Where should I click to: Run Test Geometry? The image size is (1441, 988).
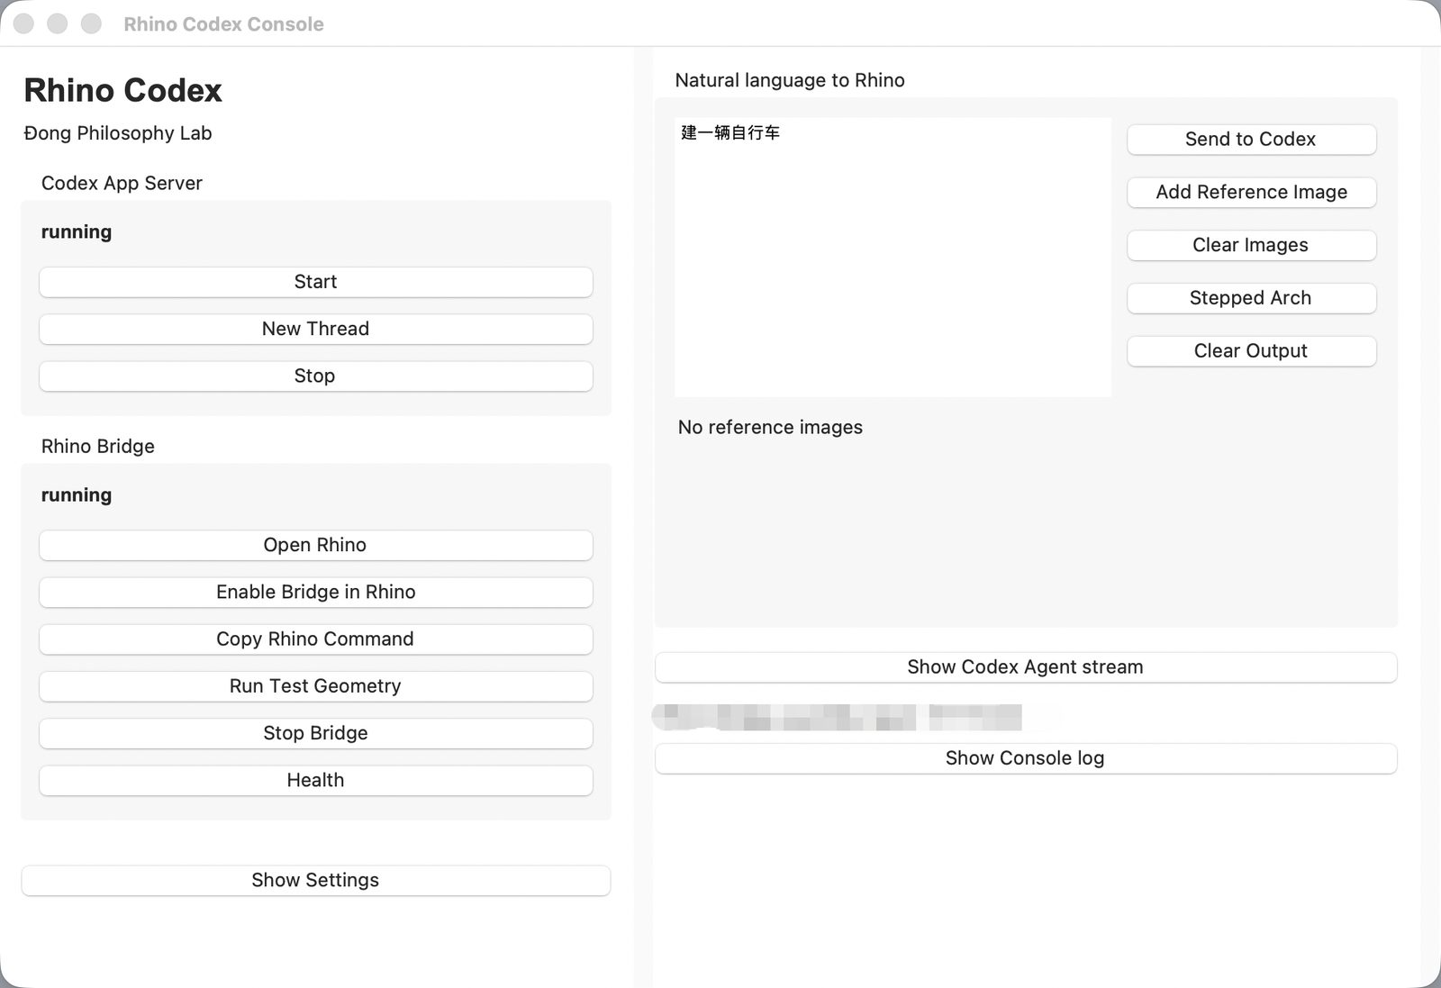pos(315,686)
